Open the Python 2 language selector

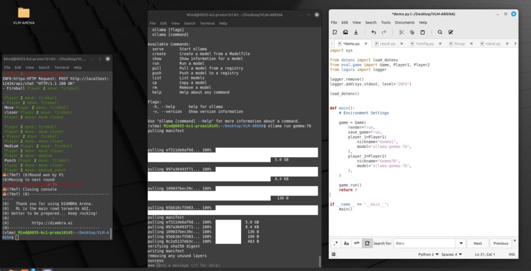coord(428,254)
